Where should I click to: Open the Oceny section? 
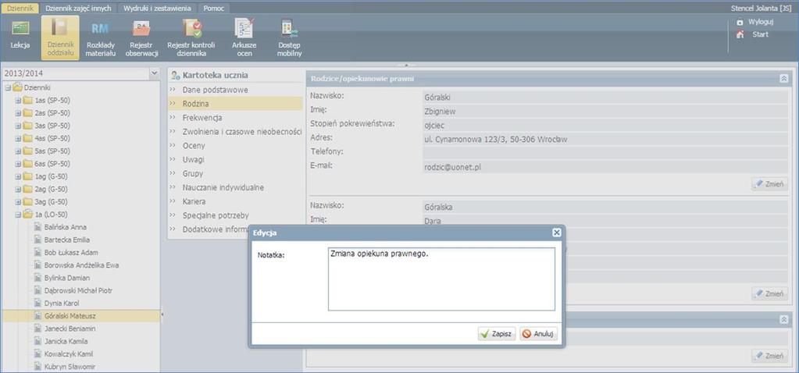[x=194, y=146]
